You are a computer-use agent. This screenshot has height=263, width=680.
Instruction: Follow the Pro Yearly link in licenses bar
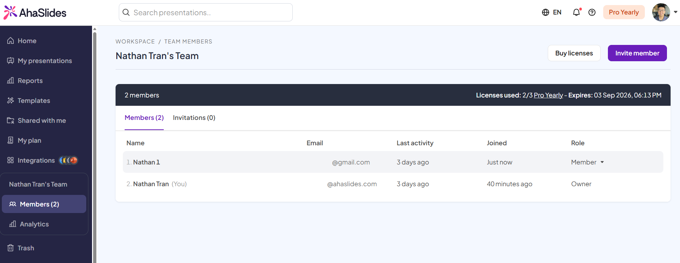(548, 95)
